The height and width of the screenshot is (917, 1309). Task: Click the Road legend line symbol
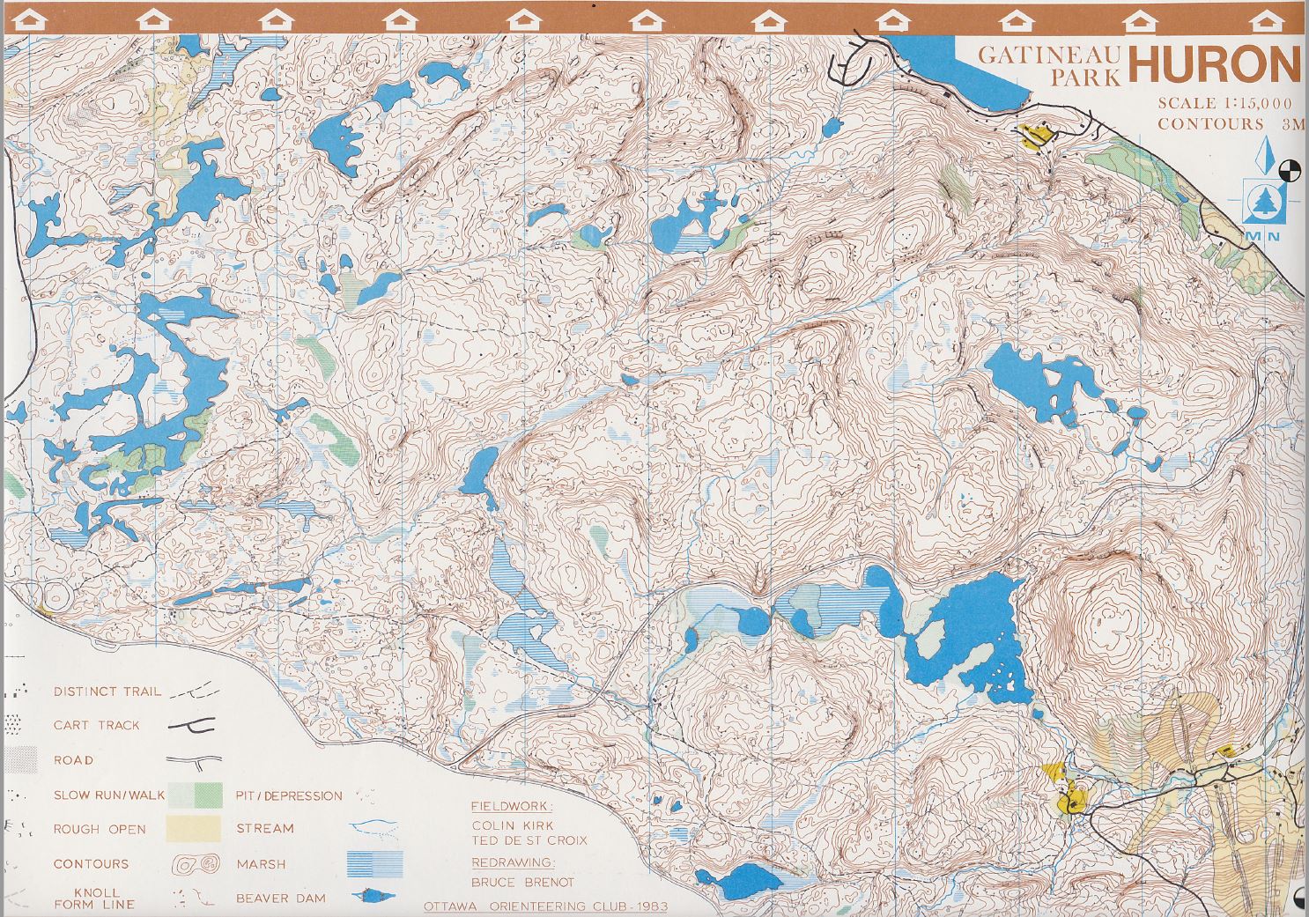pyautogui.click(x=194, y=760)
